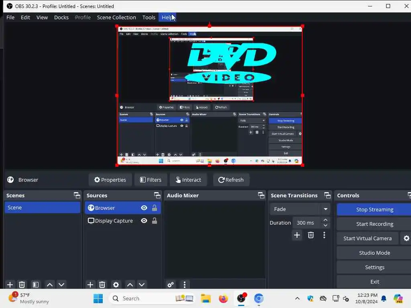The height and width of the screenshot is (308, 411).
Task: Open the View menu
Action: [x=42, y=17]
